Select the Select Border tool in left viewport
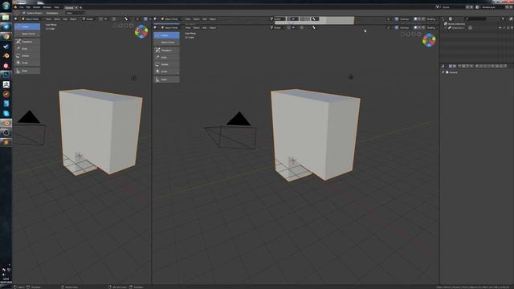 click(27, 34)
